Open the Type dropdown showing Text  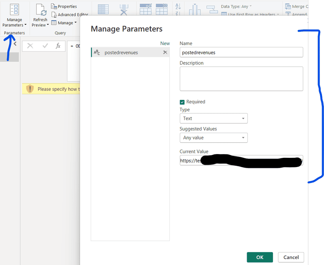coord(213,118)
